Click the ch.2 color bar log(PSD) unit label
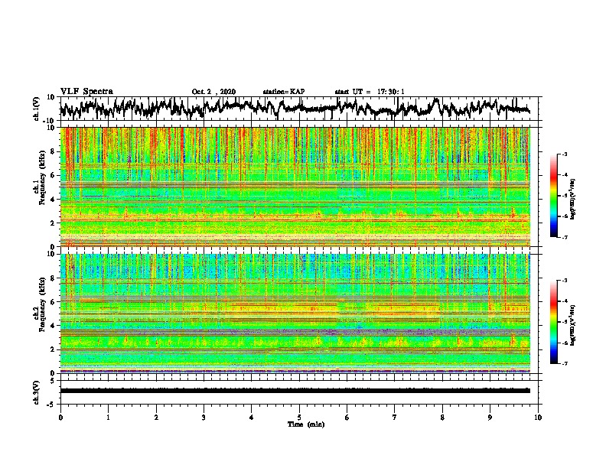 (x=573, y=326)
